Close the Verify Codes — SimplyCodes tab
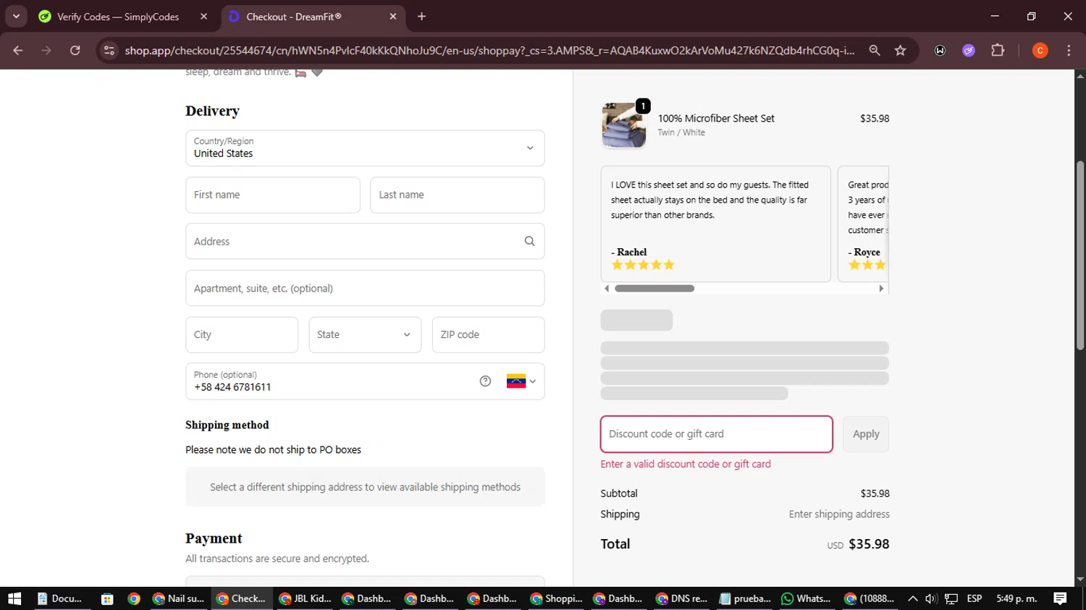The image size is (1086, 610). (x=203, y=17)
